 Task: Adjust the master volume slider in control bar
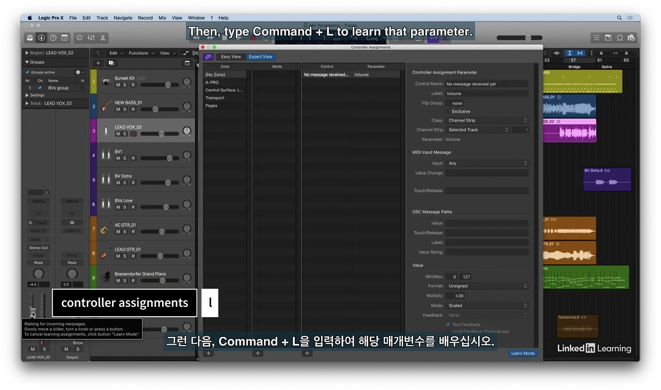[x=520, y=38]
